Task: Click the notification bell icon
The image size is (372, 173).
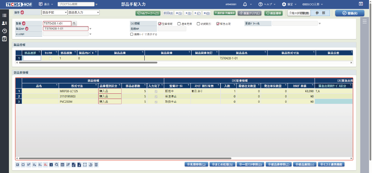Action: coord(245,4)
